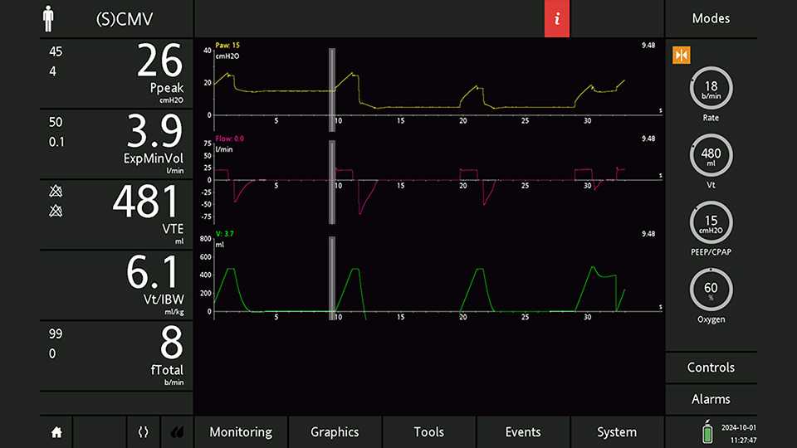Select the VTE value 481 panel
Viewport: 797px width, 448px height.
tap(116, 214)
